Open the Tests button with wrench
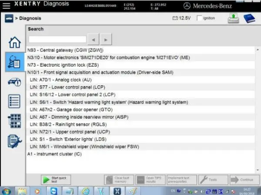Screen dimensions: 261x195 (x=213, y=180)
